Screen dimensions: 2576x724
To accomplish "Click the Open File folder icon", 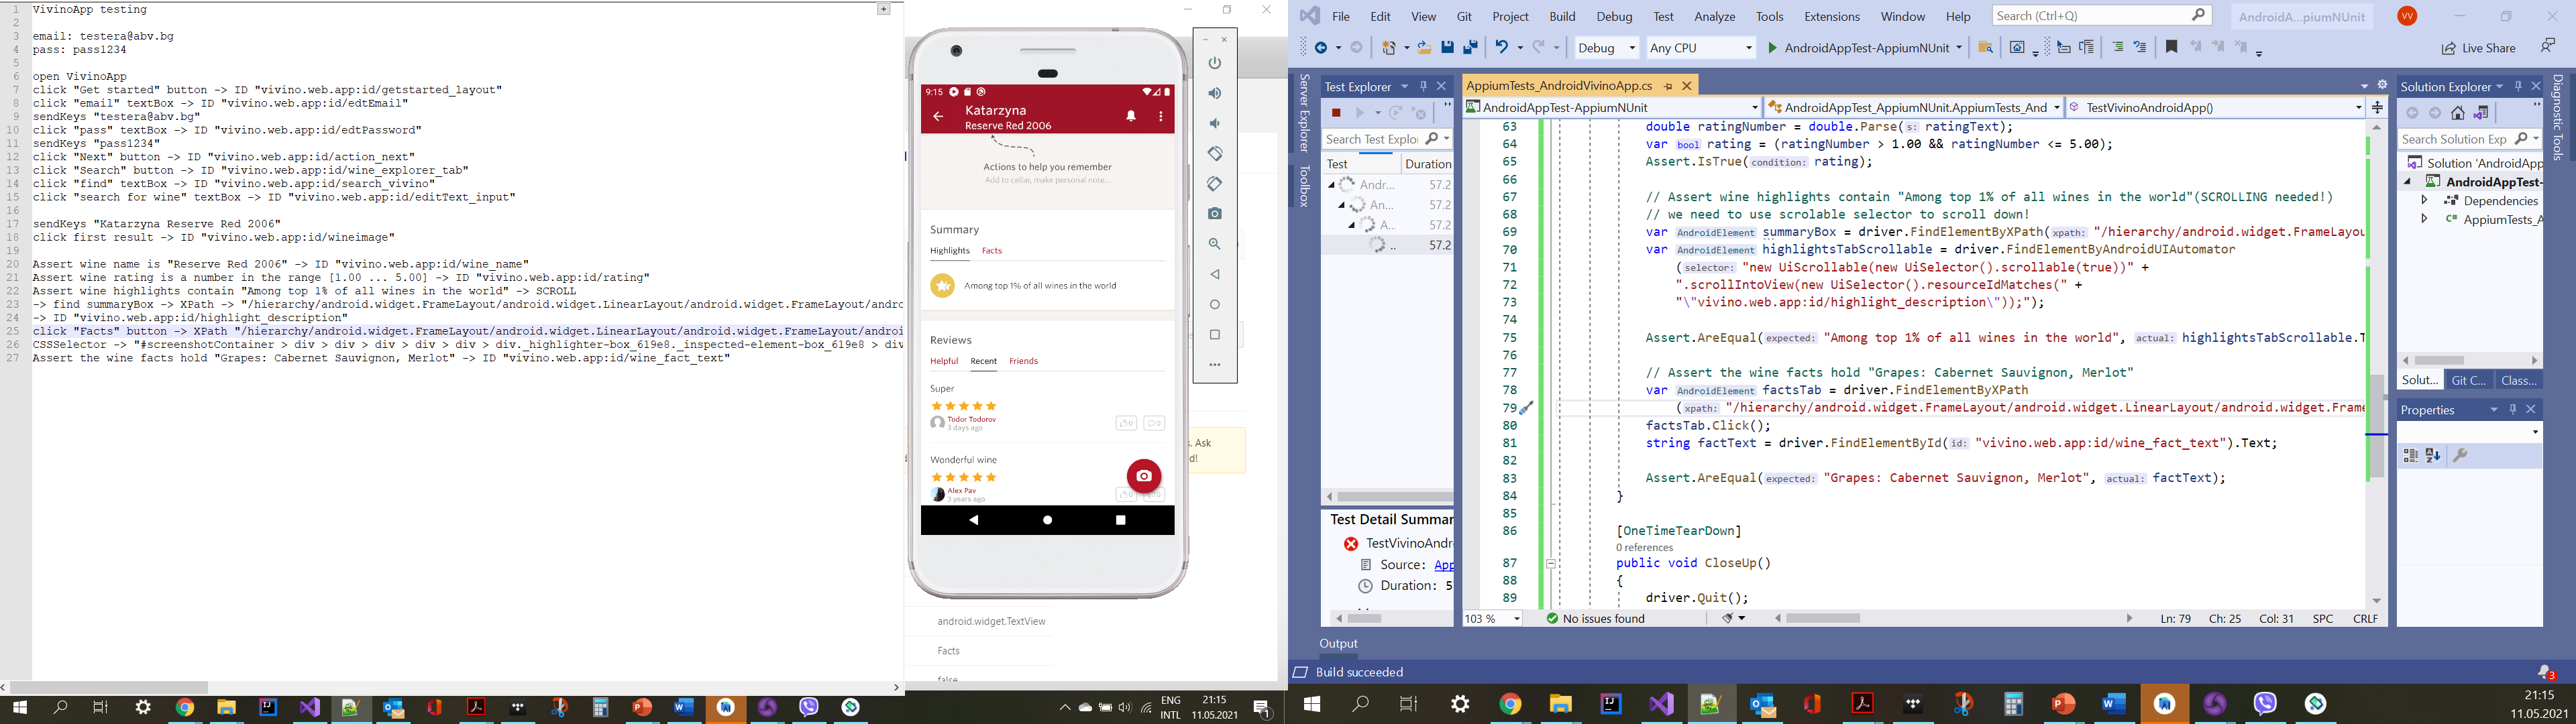I will (x=1424, y=47).
